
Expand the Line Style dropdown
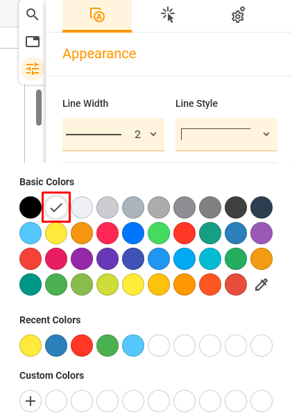[x=226, y=135]
